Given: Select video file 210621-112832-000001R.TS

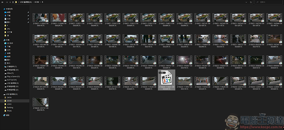Looking at the screenshot, I should click(40, 20).
